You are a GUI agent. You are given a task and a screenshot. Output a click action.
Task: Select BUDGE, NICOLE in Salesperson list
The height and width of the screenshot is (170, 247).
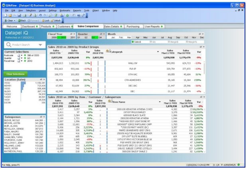point(24,121)
